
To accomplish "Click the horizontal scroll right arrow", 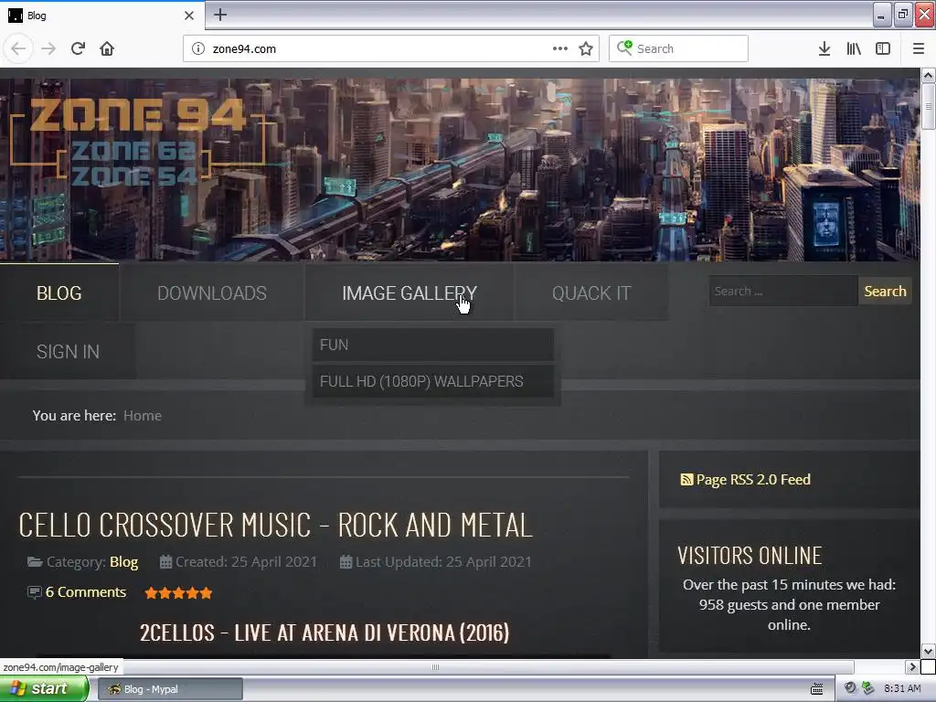I will [911, 666].
